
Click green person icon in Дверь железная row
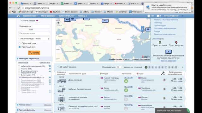point(126,81)
